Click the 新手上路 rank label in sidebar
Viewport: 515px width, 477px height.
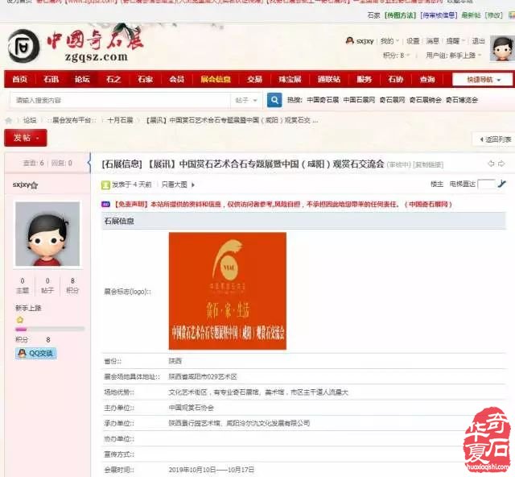[x=28, y=309]
